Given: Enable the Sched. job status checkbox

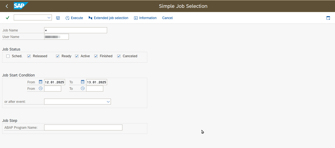Looking at the screenshot, I should tap(8, 56).
